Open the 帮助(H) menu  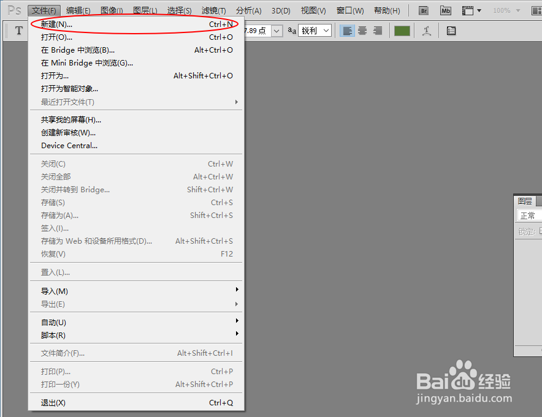click(387, 10)
